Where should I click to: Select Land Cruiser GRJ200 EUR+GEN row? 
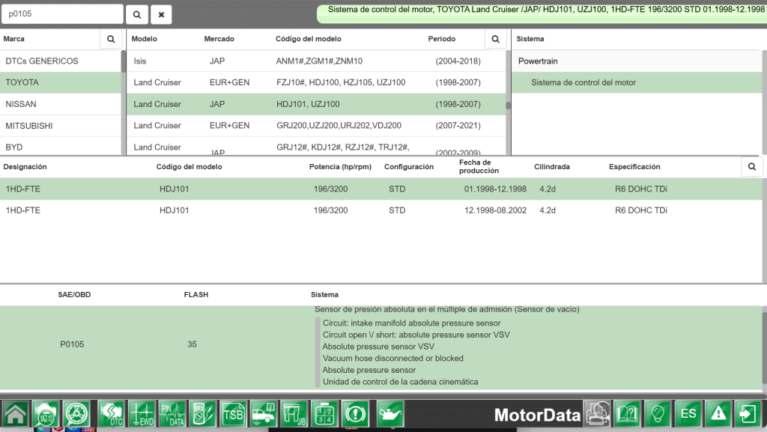click(316, 126)
